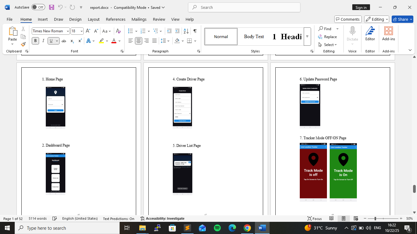Image resolution: width=417 pixels, height=234 pixels.
Task: Switch to the Layout tab
Action: [93, 19]
